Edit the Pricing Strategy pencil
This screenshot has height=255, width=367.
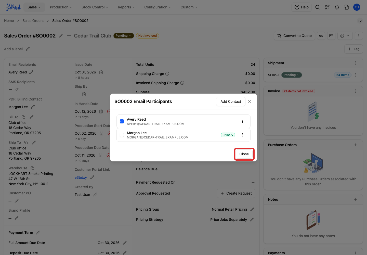click(252, 220)
